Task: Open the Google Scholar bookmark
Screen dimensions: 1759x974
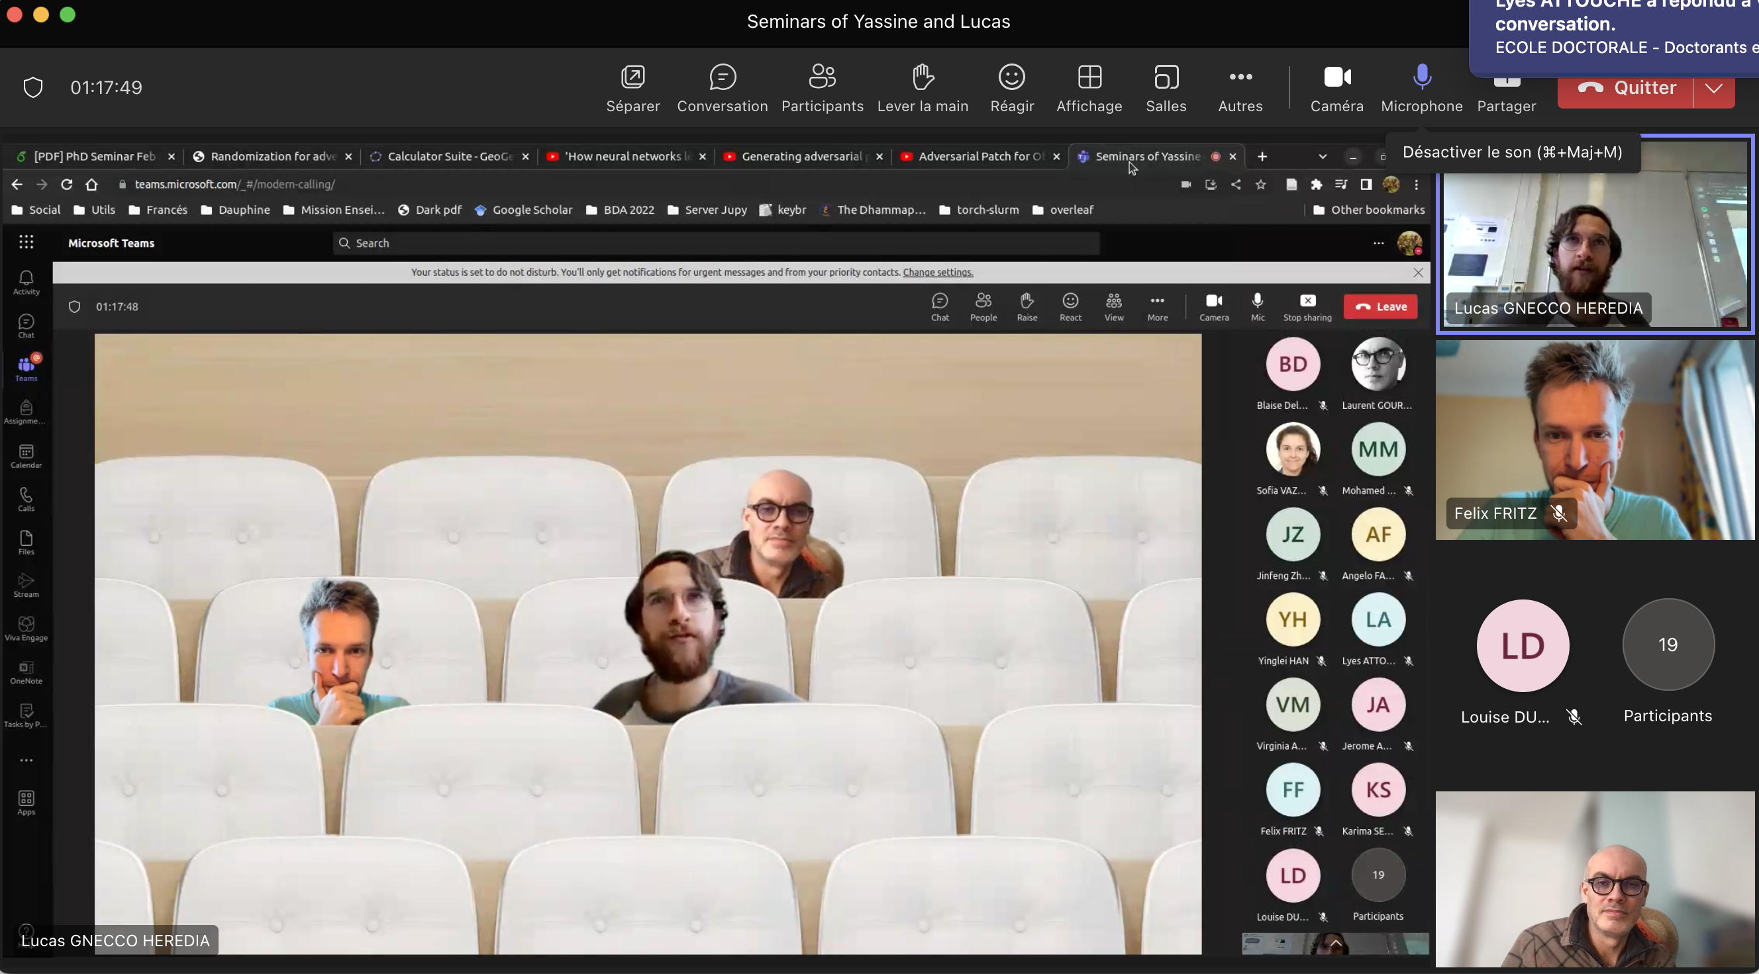Action: pyautogui.click(x=524, y=209)
